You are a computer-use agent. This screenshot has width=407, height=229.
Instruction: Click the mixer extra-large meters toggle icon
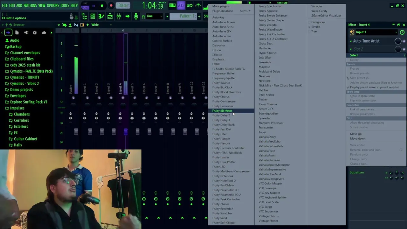82,25
